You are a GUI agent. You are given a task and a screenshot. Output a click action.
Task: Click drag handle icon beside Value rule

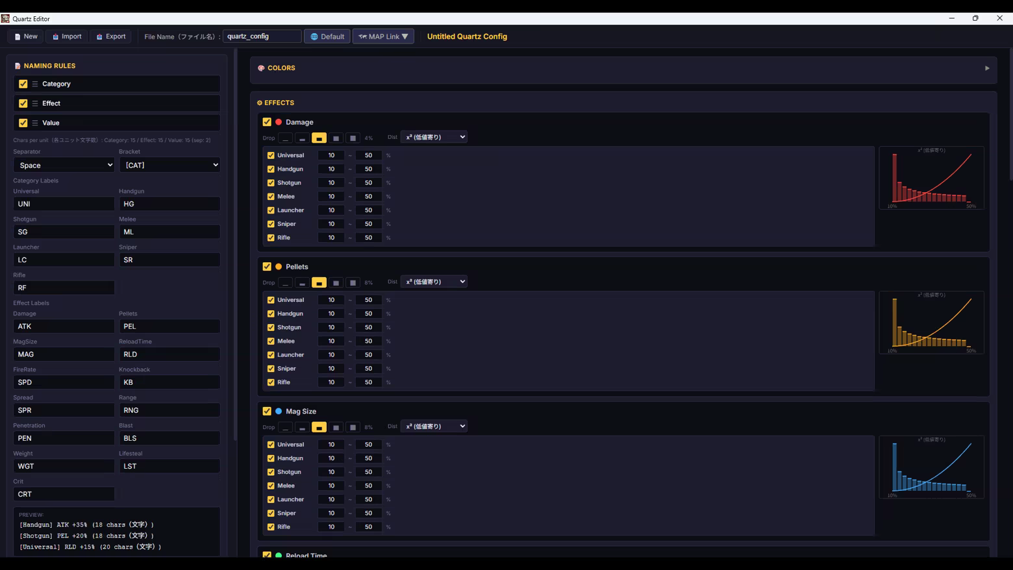point(35,123)
